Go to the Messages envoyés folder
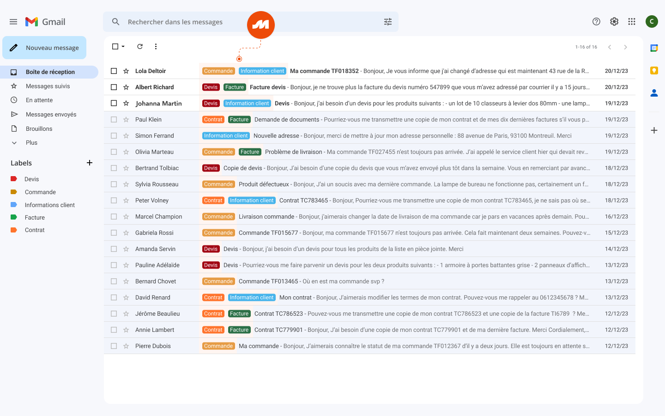Viewport: 665px width, 416px height. (51, 115)
